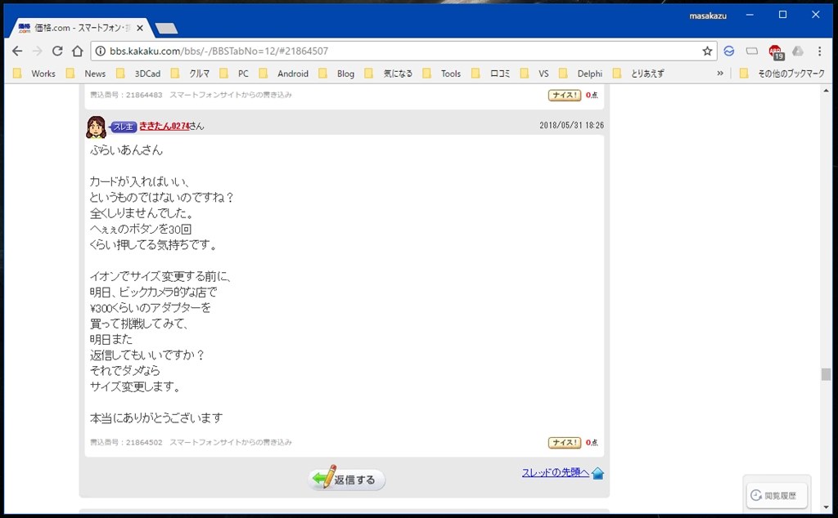Screen dimensions: 838x518
Task: Open ききたん0274 user profile link
Action: point(164,126)
